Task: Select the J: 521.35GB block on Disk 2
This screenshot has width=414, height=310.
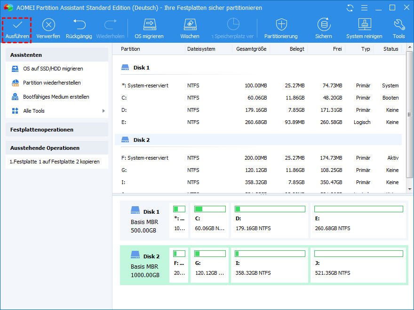Action: pos(358,265)
